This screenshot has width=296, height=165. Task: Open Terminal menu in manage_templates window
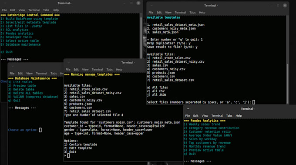(x=98, y=70)
